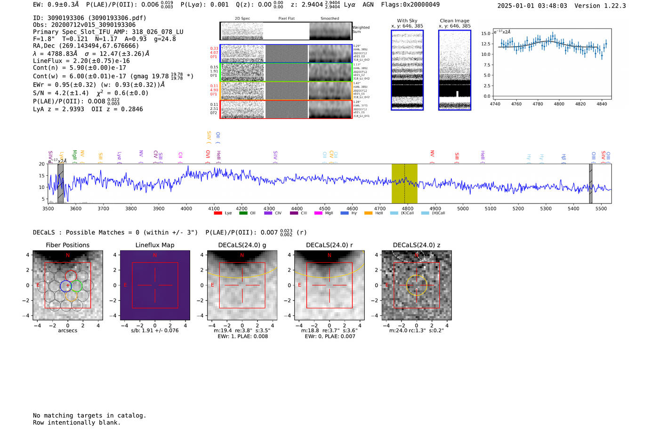Click the yellow highlighted region in spectrum
Screen dimensions: 659x448
(x=404, y=183)
